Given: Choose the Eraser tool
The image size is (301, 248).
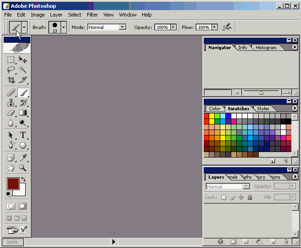Looking at the screenshot, I should coord(11,113).
